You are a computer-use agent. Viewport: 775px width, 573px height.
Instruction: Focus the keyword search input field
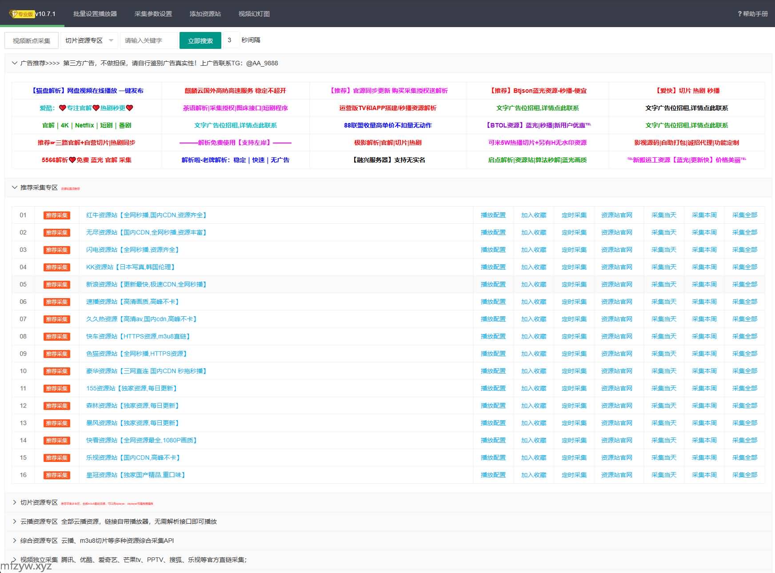148,40
